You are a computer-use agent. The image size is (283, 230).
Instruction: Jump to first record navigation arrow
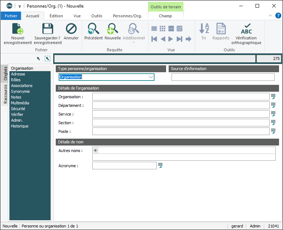154,39
